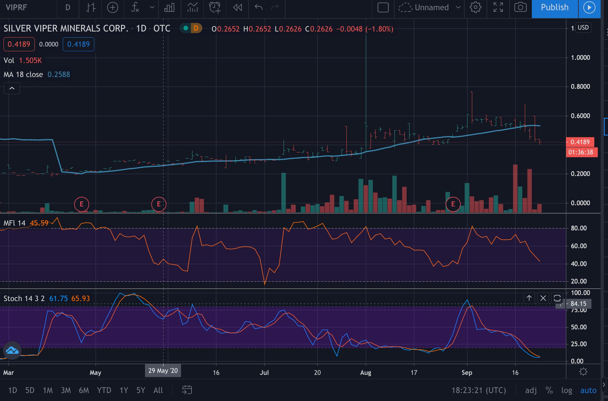Take a chart snapshot with camera icon
Viewport: 608px width, 401px height.
point(520,7)
